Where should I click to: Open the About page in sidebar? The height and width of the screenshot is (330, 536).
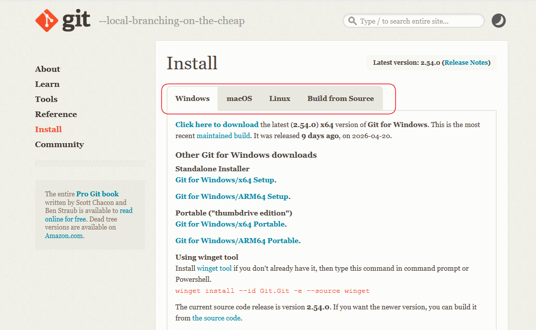click(x=47, y=69)
